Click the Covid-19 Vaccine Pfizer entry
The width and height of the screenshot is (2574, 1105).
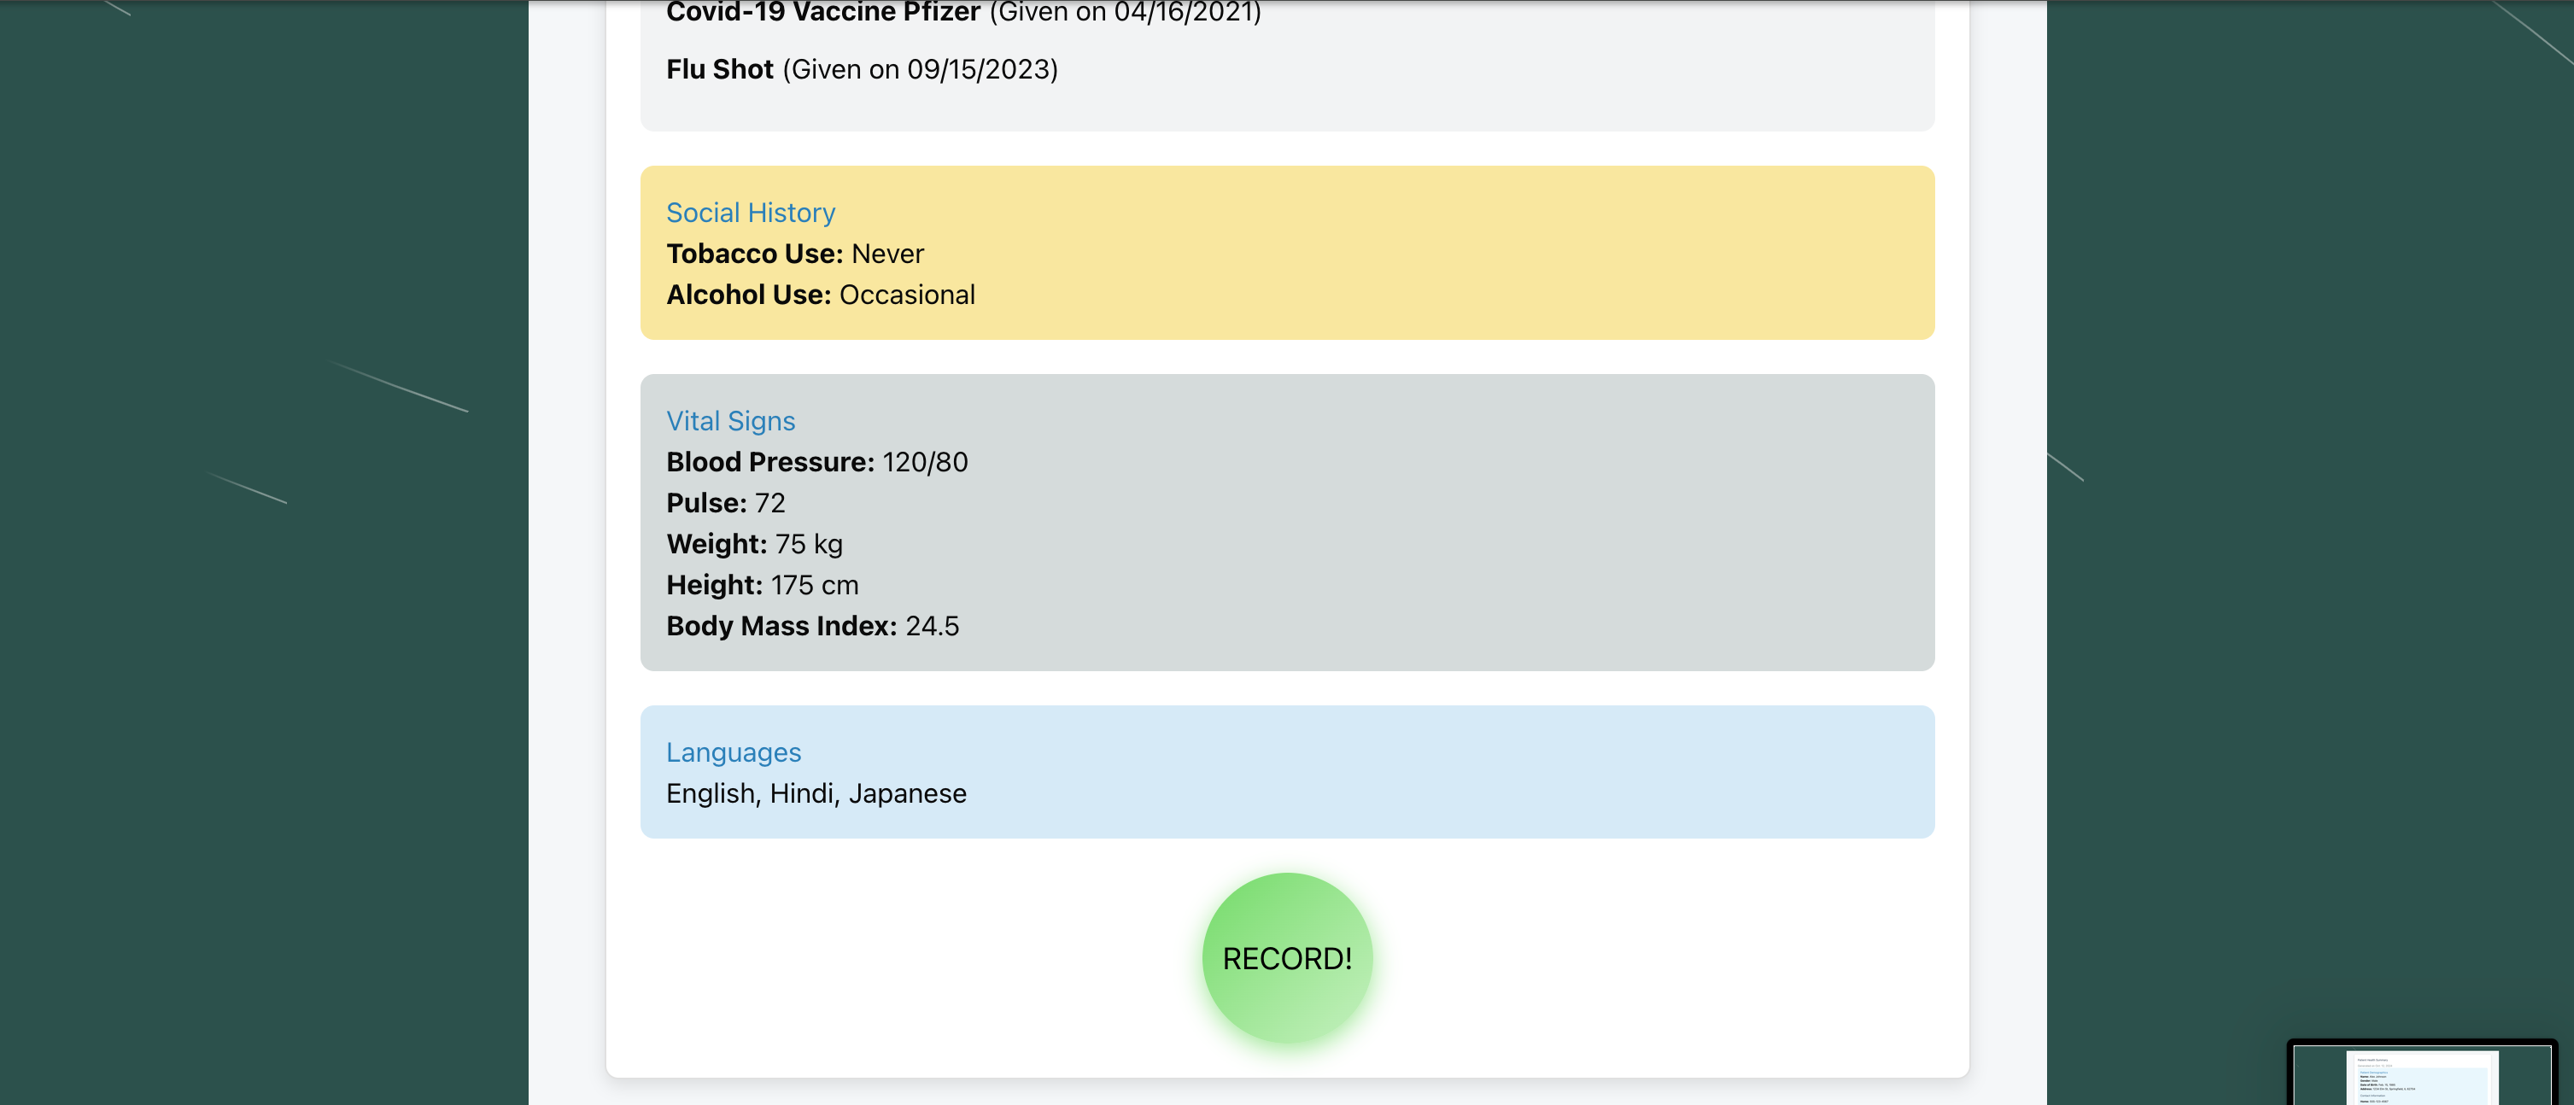click(822, 12)
